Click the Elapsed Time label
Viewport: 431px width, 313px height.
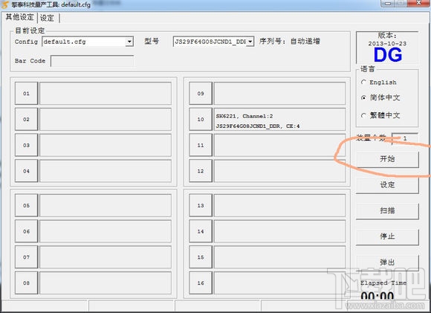[383, 283]
